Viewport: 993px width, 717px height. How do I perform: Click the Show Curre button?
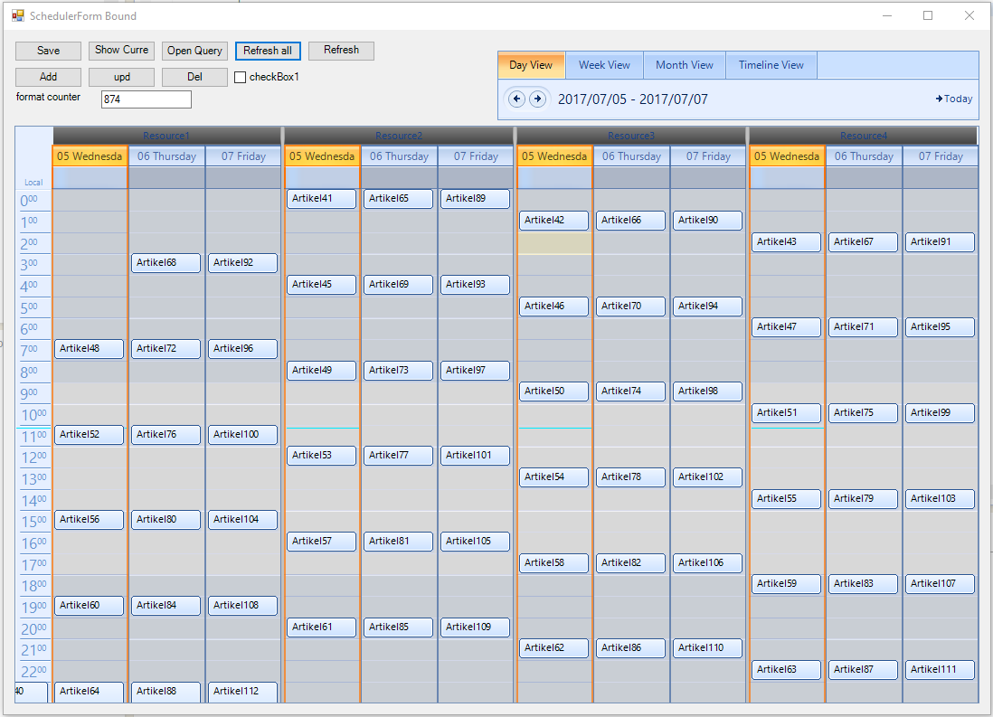(121, 51)
